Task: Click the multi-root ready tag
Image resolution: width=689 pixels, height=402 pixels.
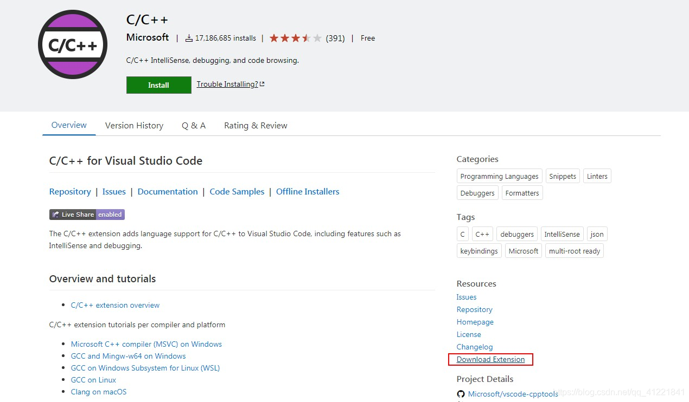Action: (x=575, y=251)
